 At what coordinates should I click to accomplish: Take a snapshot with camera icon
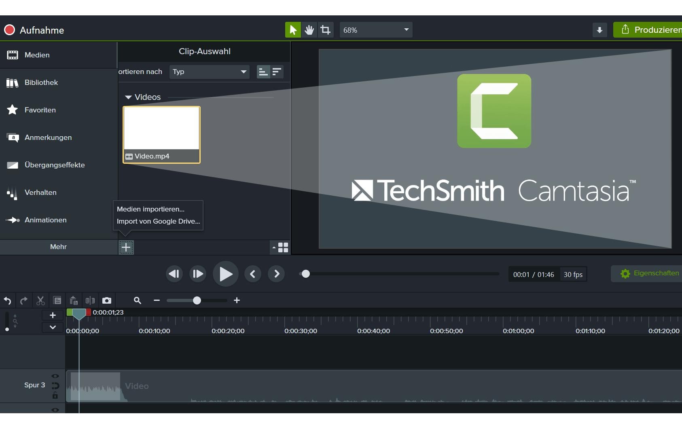[107, 300]
